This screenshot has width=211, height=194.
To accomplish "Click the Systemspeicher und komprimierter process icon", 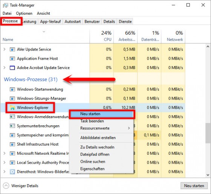I will [12, 135].
